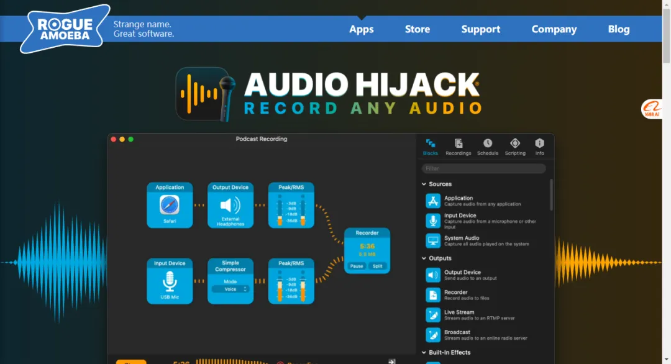
Task: Open the Schedule tab
Action: pos(488,147)
